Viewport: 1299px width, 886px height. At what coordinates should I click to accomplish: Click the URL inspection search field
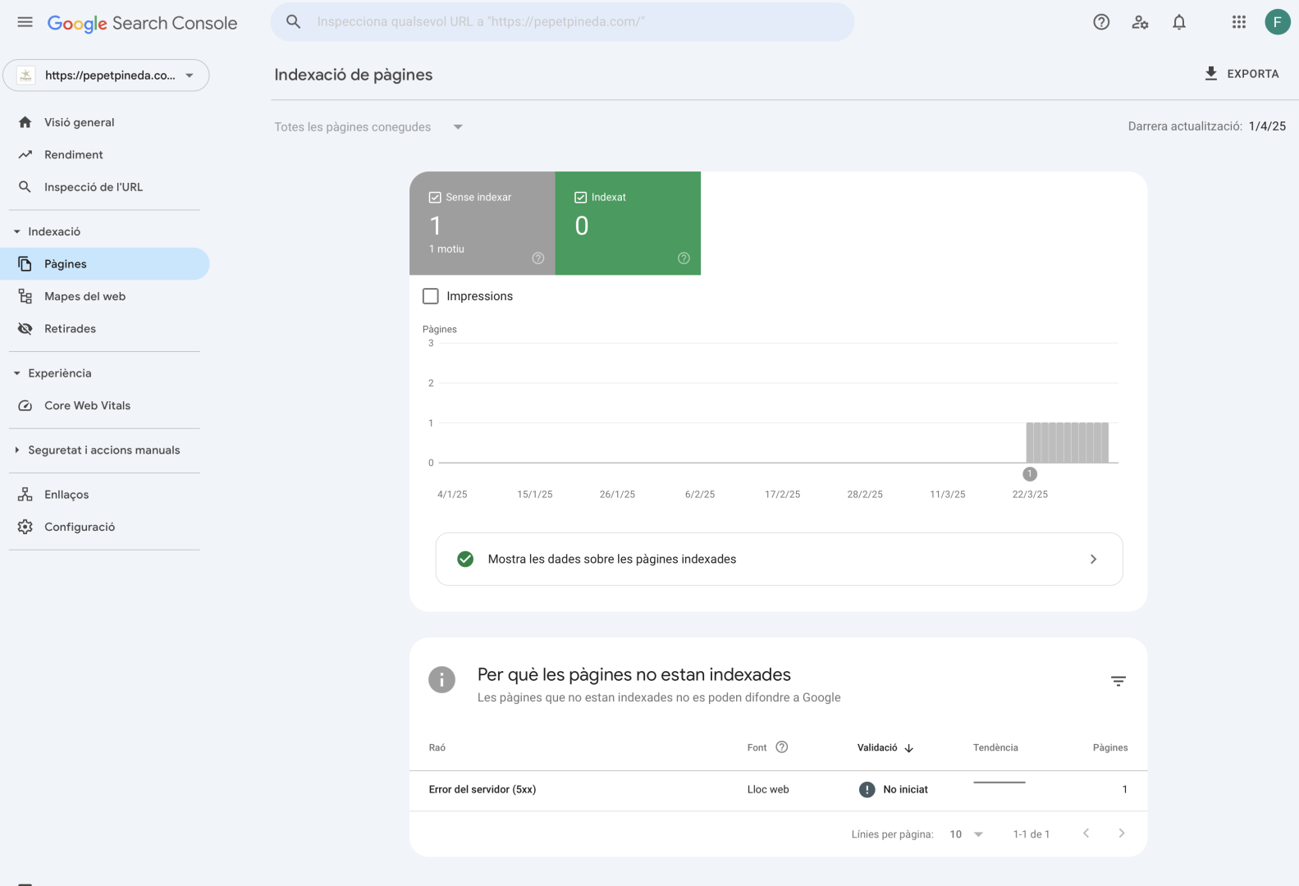562,21
